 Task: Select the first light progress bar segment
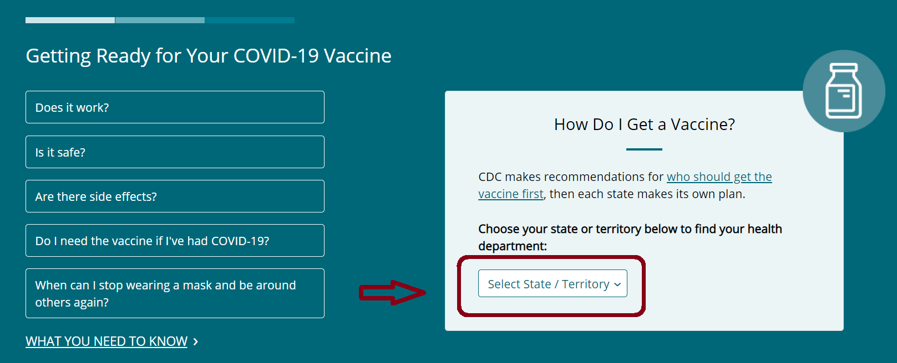[70, 20]
